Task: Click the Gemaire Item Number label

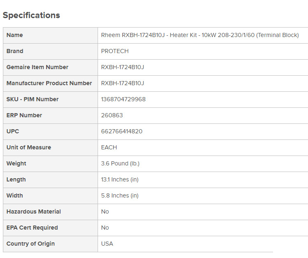Action: point(37,67)
